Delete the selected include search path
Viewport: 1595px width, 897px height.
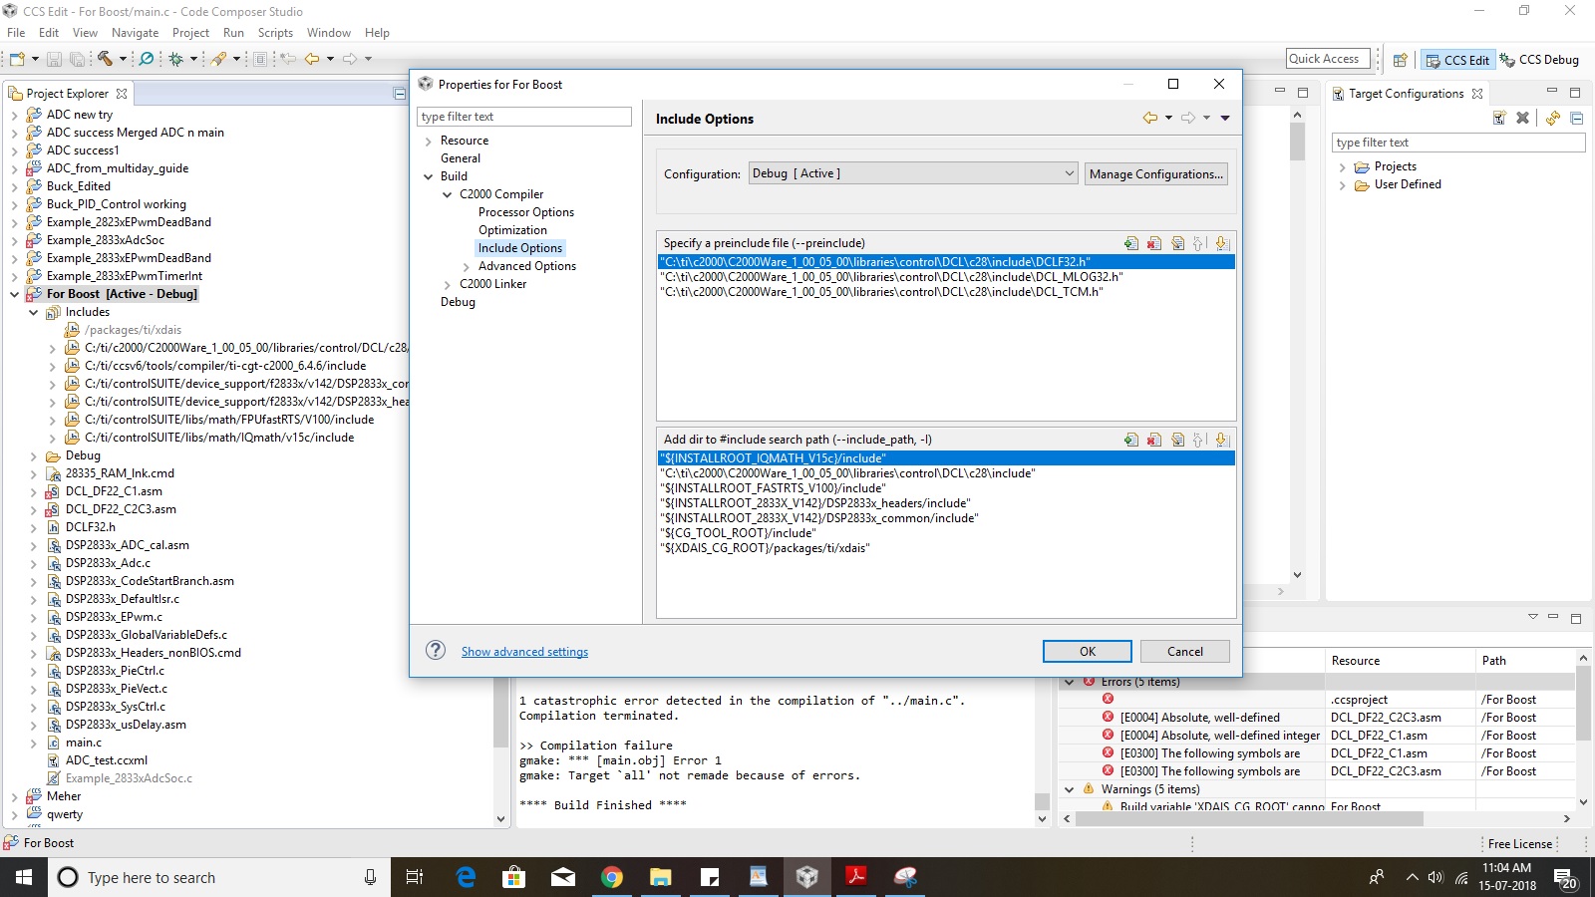1154,440
